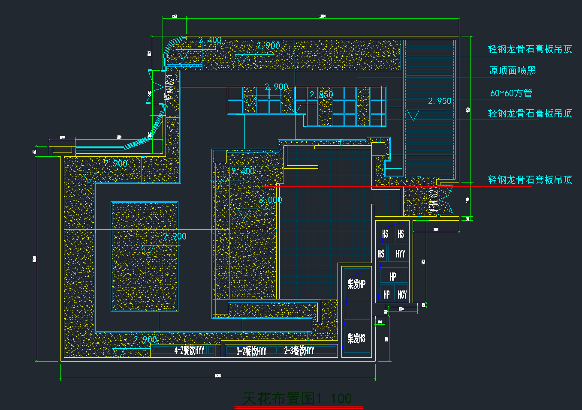Select the bottommost 轻钢龙骨石膏板吊顶 annotation
The width and height of the screenshot is (582, 410).
pyautogui.click(x=530, y=180)
